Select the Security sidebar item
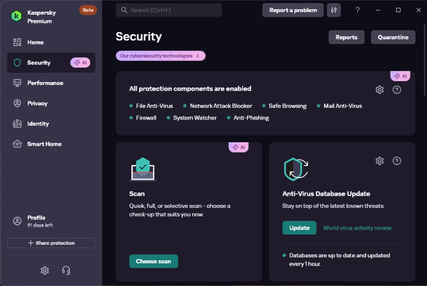The image size is (427, 286). tap(51, 63)
